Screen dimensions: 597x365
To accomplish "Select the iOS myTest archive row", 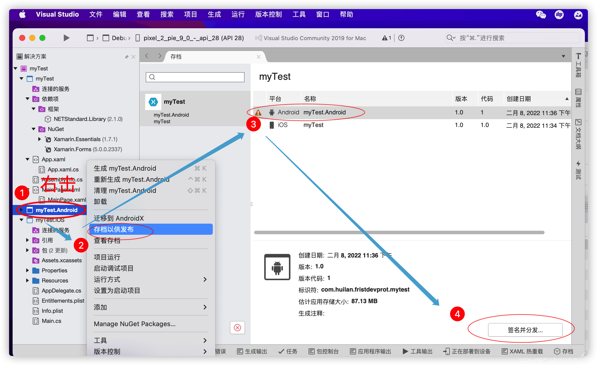I will 412,125.
